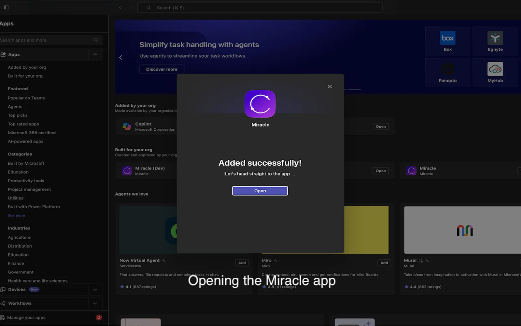
Task: Click the Miracle app icon in Built for your org
Action: (x=411, y=170)
